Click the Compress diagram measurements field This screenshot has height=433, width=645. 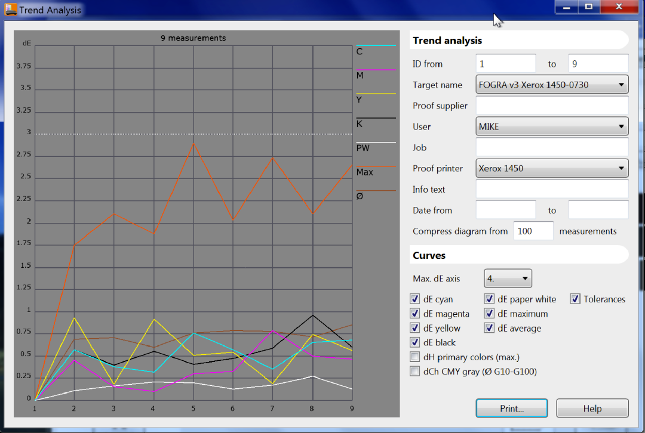click(533, 231)
